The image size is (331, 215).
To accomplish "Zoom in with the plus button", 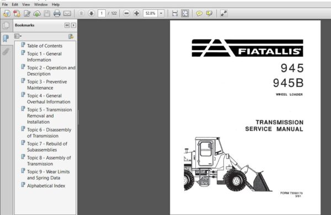I will tap(137, 13).
